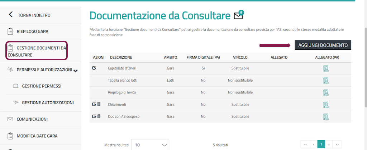Jump to the last results page
Image resolution: width=367 pixels, height=150 pixels.
337,145
